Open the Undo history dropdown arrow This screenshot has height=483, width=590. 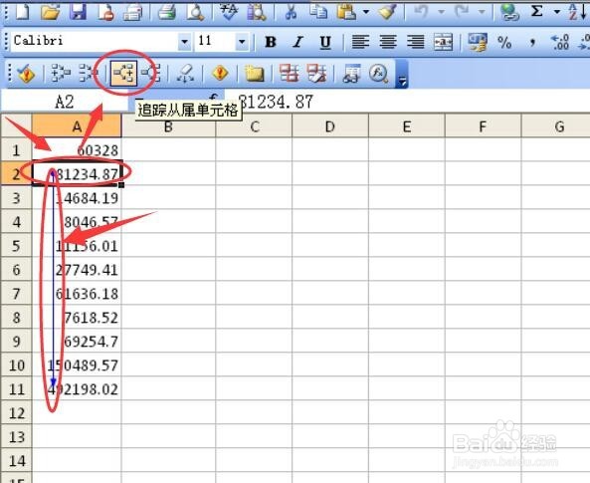coord(442,12)
